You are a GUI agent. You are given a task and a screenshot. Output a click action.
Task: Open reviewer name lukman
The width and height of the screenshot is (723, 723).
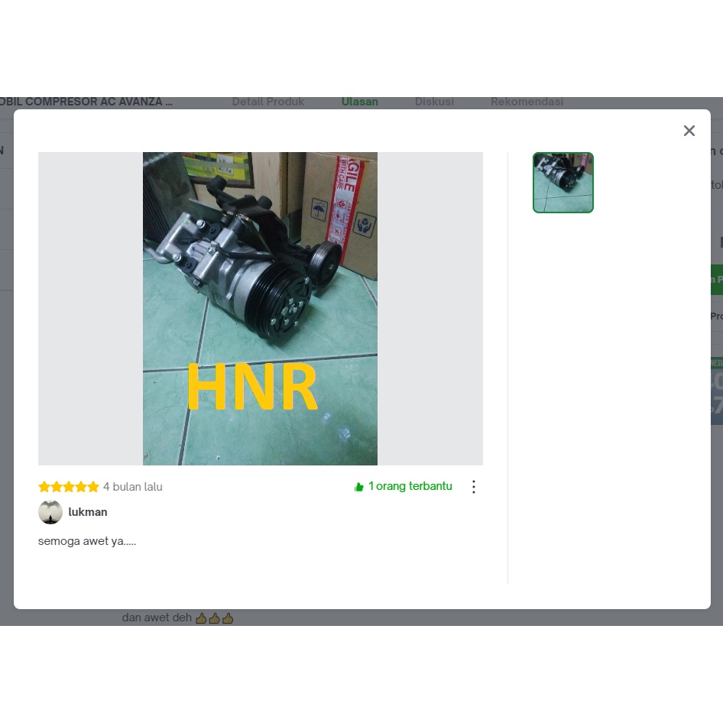(88, 512)
